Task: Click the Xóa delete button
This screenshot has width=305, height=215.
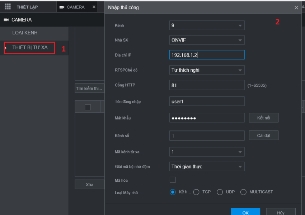Action: 89,184
